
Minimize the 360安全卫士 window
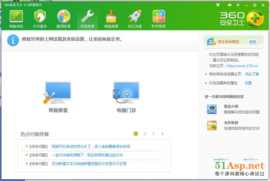click(246, 5)
